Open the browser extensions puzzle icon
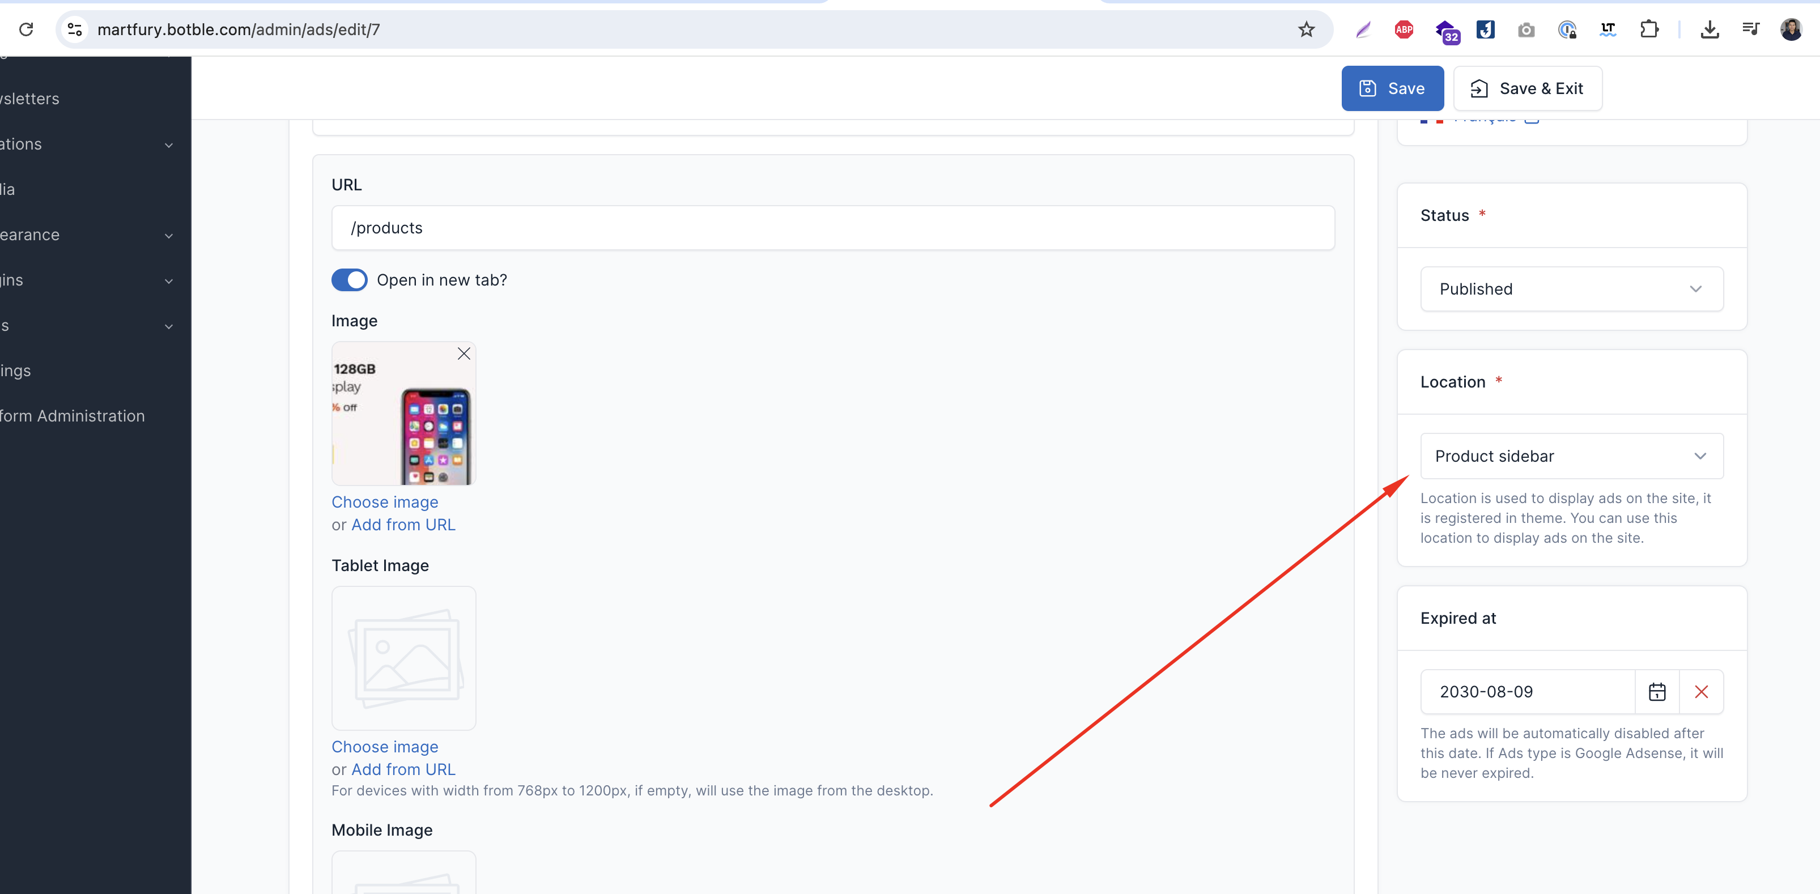 tap(1649, 29)
